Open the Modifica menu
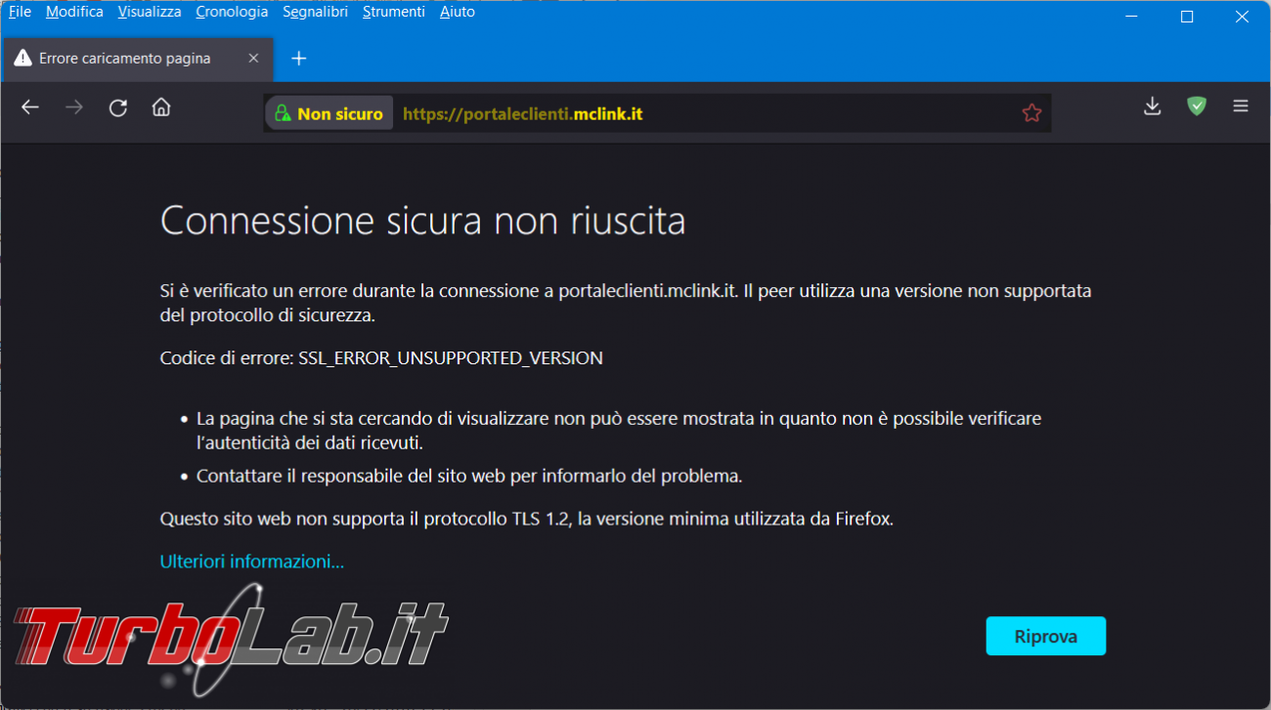Image resolution: width=1271 pixels, height=710 pixels. (74, 12)
